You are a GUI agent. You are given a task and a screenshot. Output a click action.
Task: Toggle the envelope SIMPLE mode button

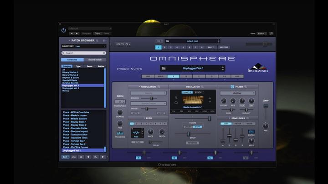[x=251, y=132]
